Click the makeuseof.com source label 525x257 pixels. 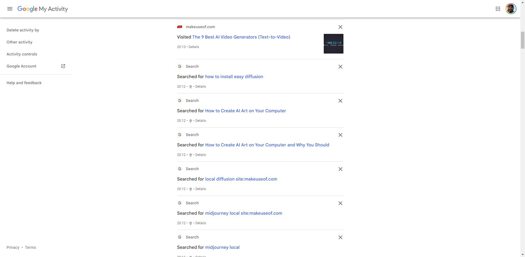click(200, 27)
